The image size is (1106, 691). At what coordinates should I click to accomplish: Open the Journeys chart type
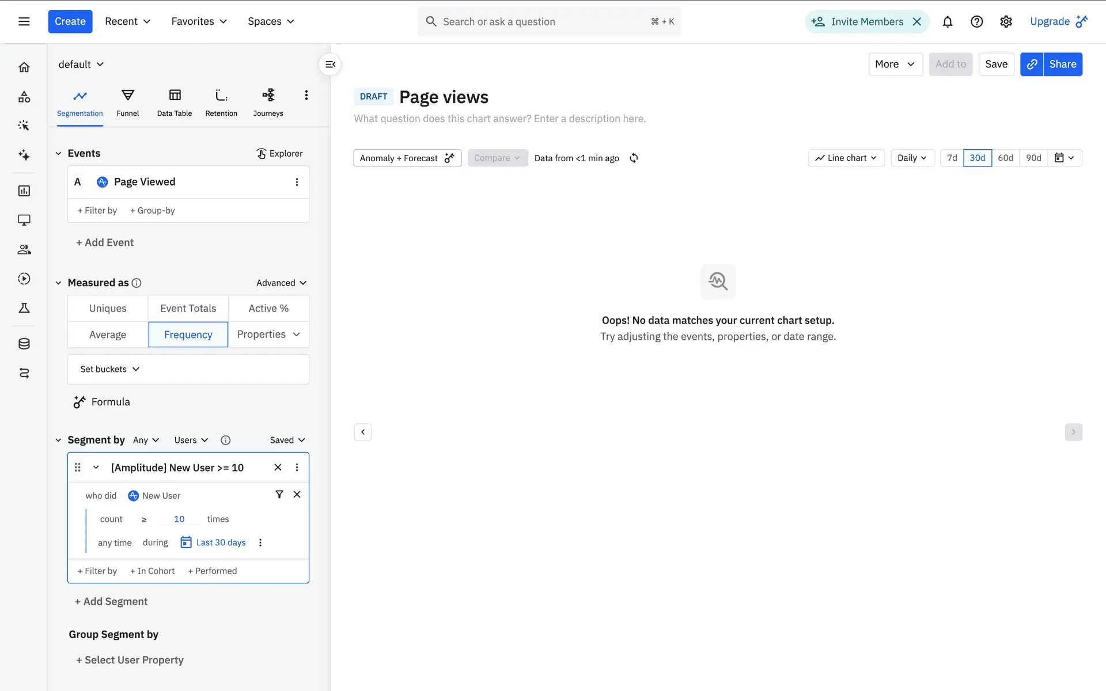coord(268,102)
